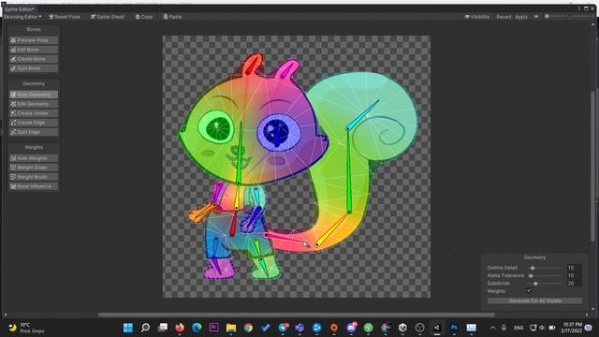
Task: Toggle the alpha/color view icon beside Apply
Action: click(536, 17)
